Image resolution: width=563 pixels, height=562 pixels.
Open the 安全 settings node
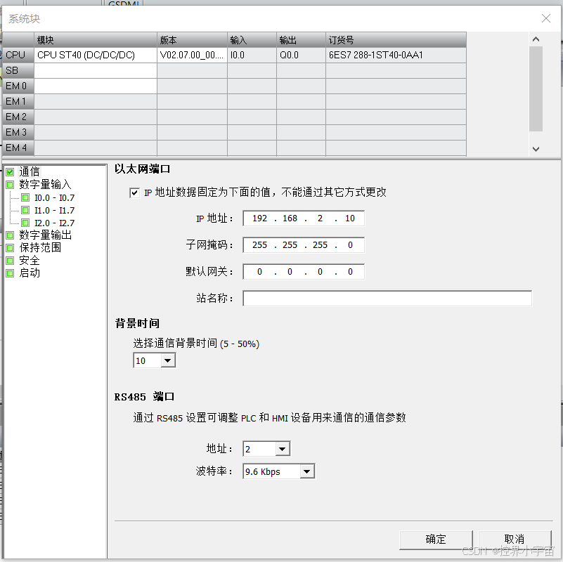point(30,260)
